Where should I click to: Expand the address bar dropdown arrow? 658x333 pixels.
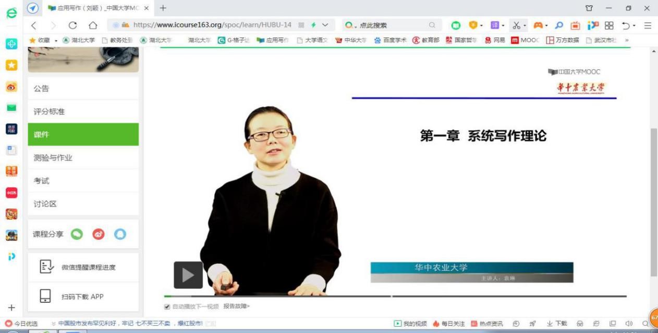click(325, 25)
